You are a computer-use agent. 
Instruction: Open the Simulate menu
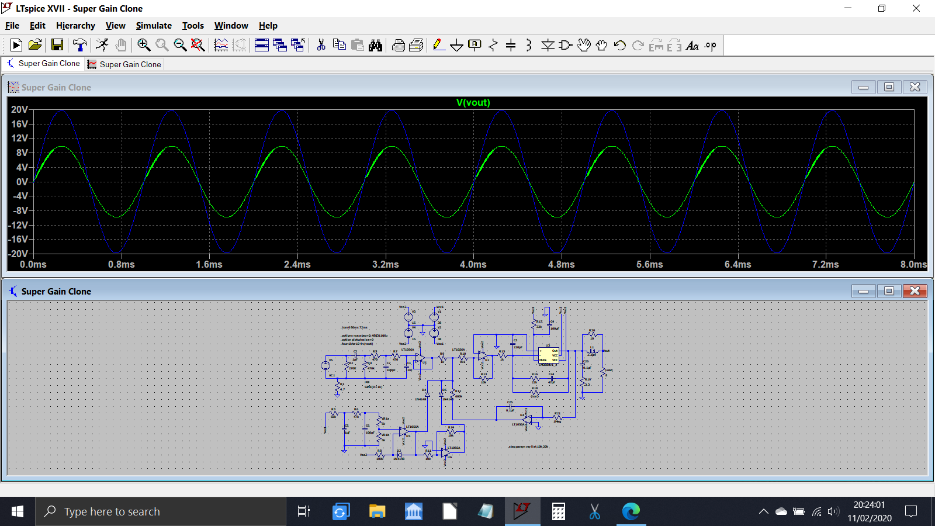154,26
